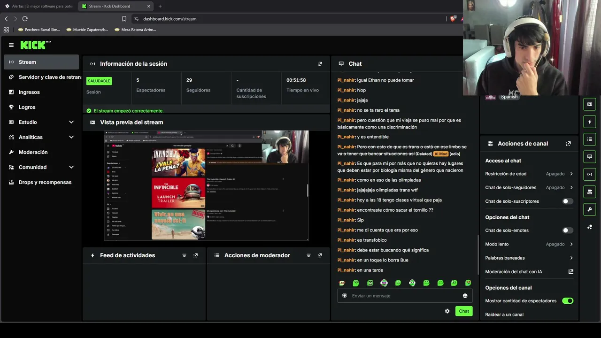Toggle channel actions icon in right rail
Screen dimensions: 601x338
[x=590, y=192]
